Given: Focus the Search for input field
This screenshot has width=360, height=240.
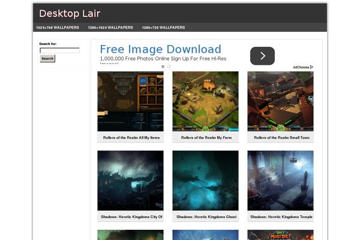Looking at the screenshot, I should [59, 50].
